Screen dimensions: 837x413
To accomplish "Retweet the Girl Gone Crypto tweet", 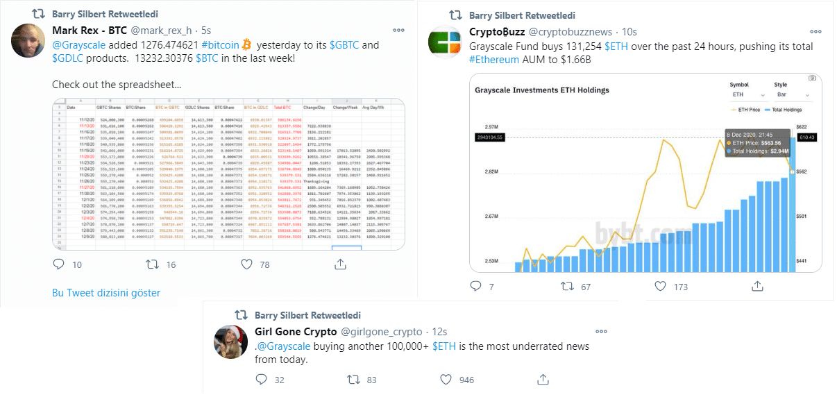I will click(x=353, y=380).
